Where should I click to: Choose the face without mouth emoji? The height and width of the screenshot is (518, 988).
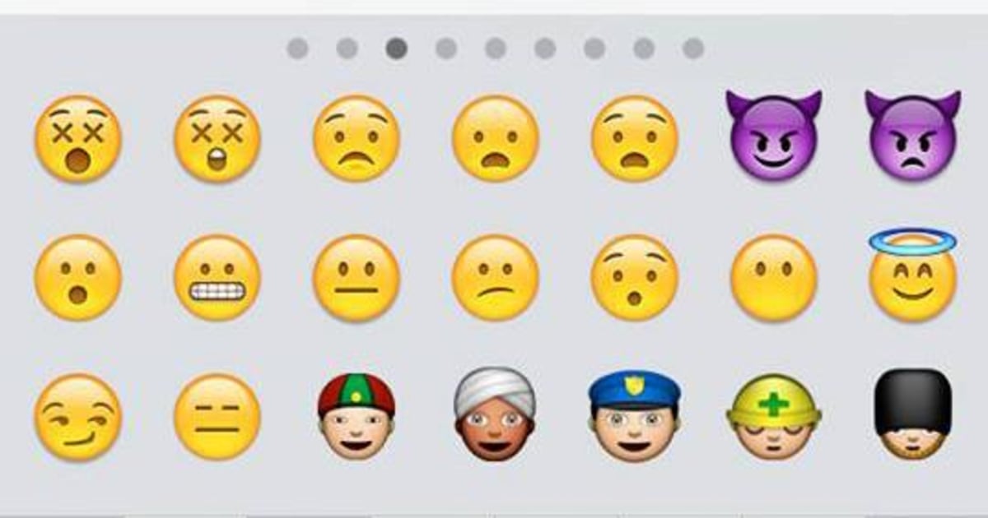pos(774,278)
